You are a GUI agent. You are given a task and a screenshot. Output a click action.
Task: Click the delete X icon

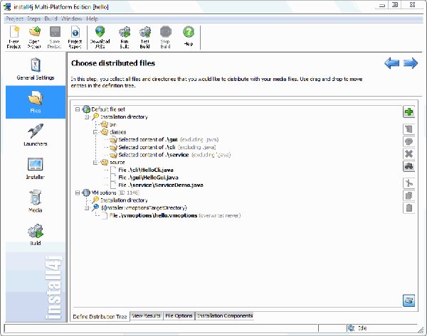(408, 154)
